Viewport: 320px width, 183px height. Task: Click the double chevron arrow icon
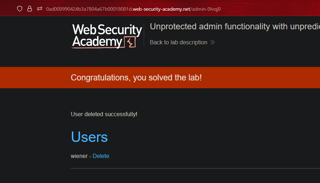[212, 42]
